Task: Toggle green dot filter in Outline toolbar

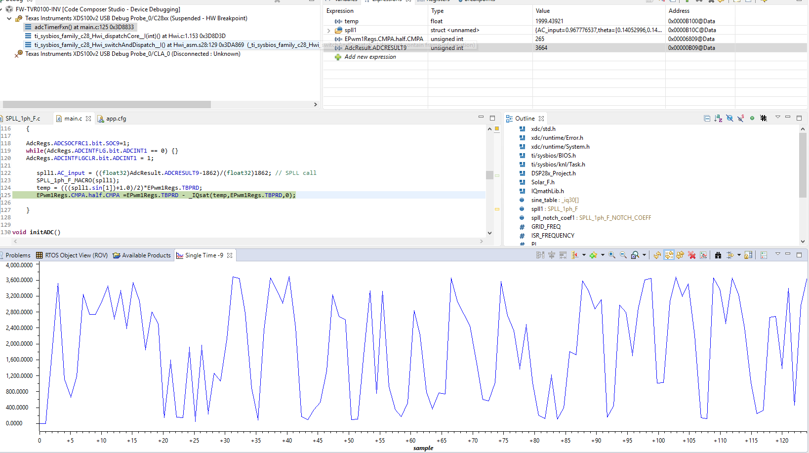Action: [752, 119]
